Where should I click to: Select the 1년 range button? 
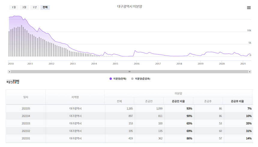coord(35,7)
